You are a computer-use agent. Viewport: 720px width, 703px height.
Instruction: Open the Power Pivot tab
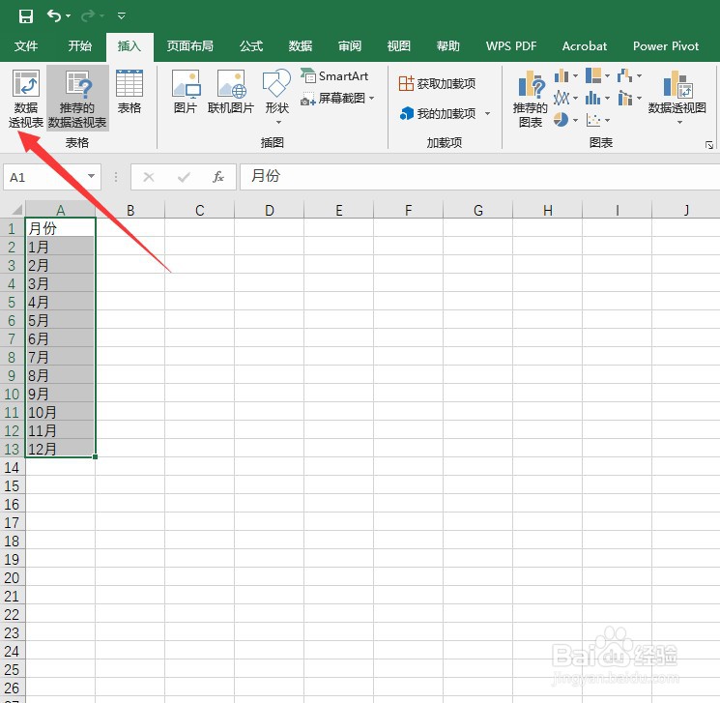click(666, 46)
